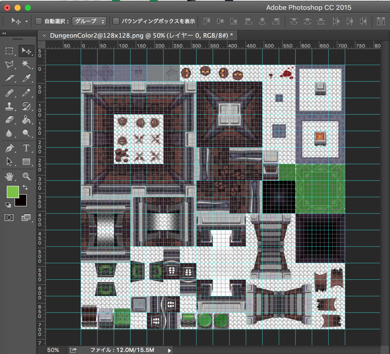Select the Slice/Crop knife tool
Image resolution: width=390 pixels, height=354 pixels.
point(10,78)
